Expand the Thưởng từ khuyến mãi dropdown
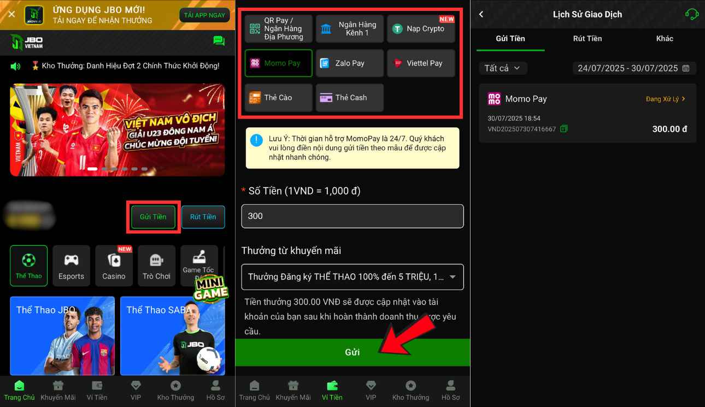 tap(352, 277)
